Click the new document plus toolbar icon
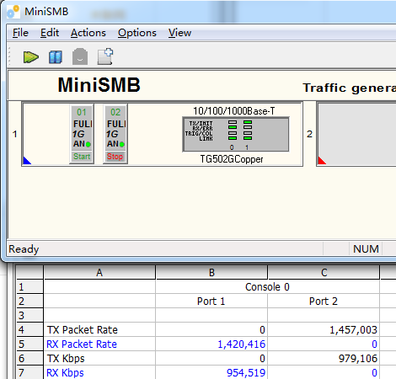 pyautogui.click(x=105, y=56)
